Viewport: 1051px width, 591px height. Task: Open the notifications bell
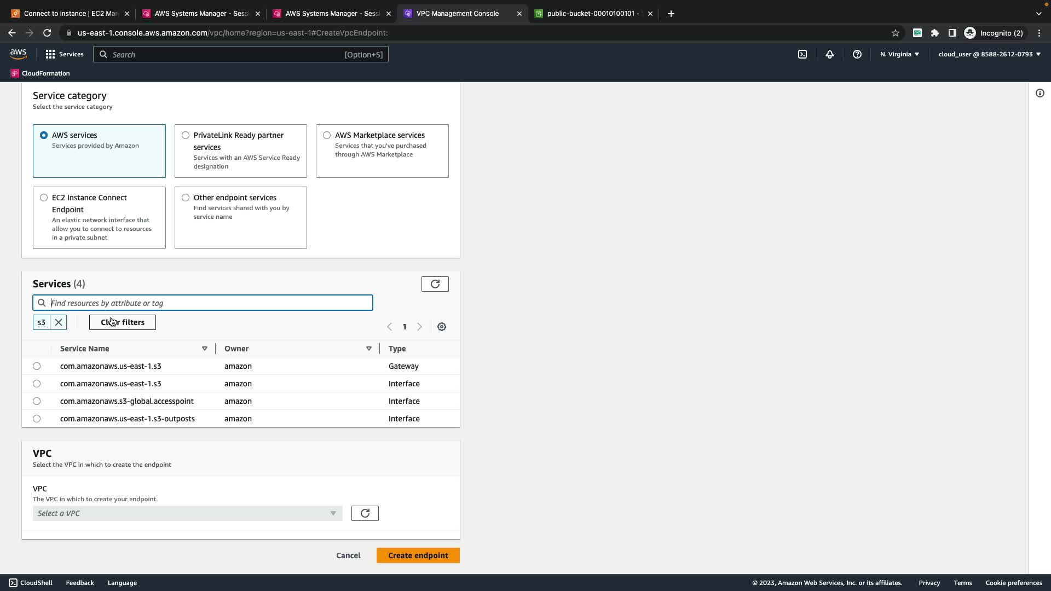tap(830, 54)
